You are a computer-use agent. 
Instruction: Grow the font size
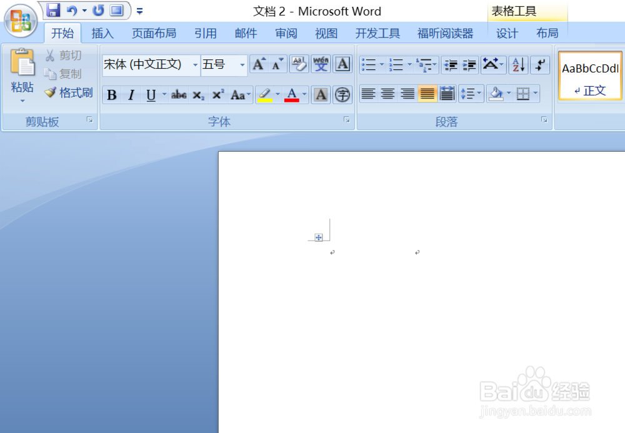tap(259, 64)
